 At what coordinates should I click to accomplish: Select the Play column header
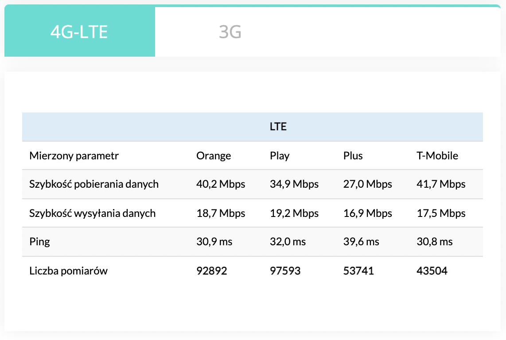coord(280,156)
